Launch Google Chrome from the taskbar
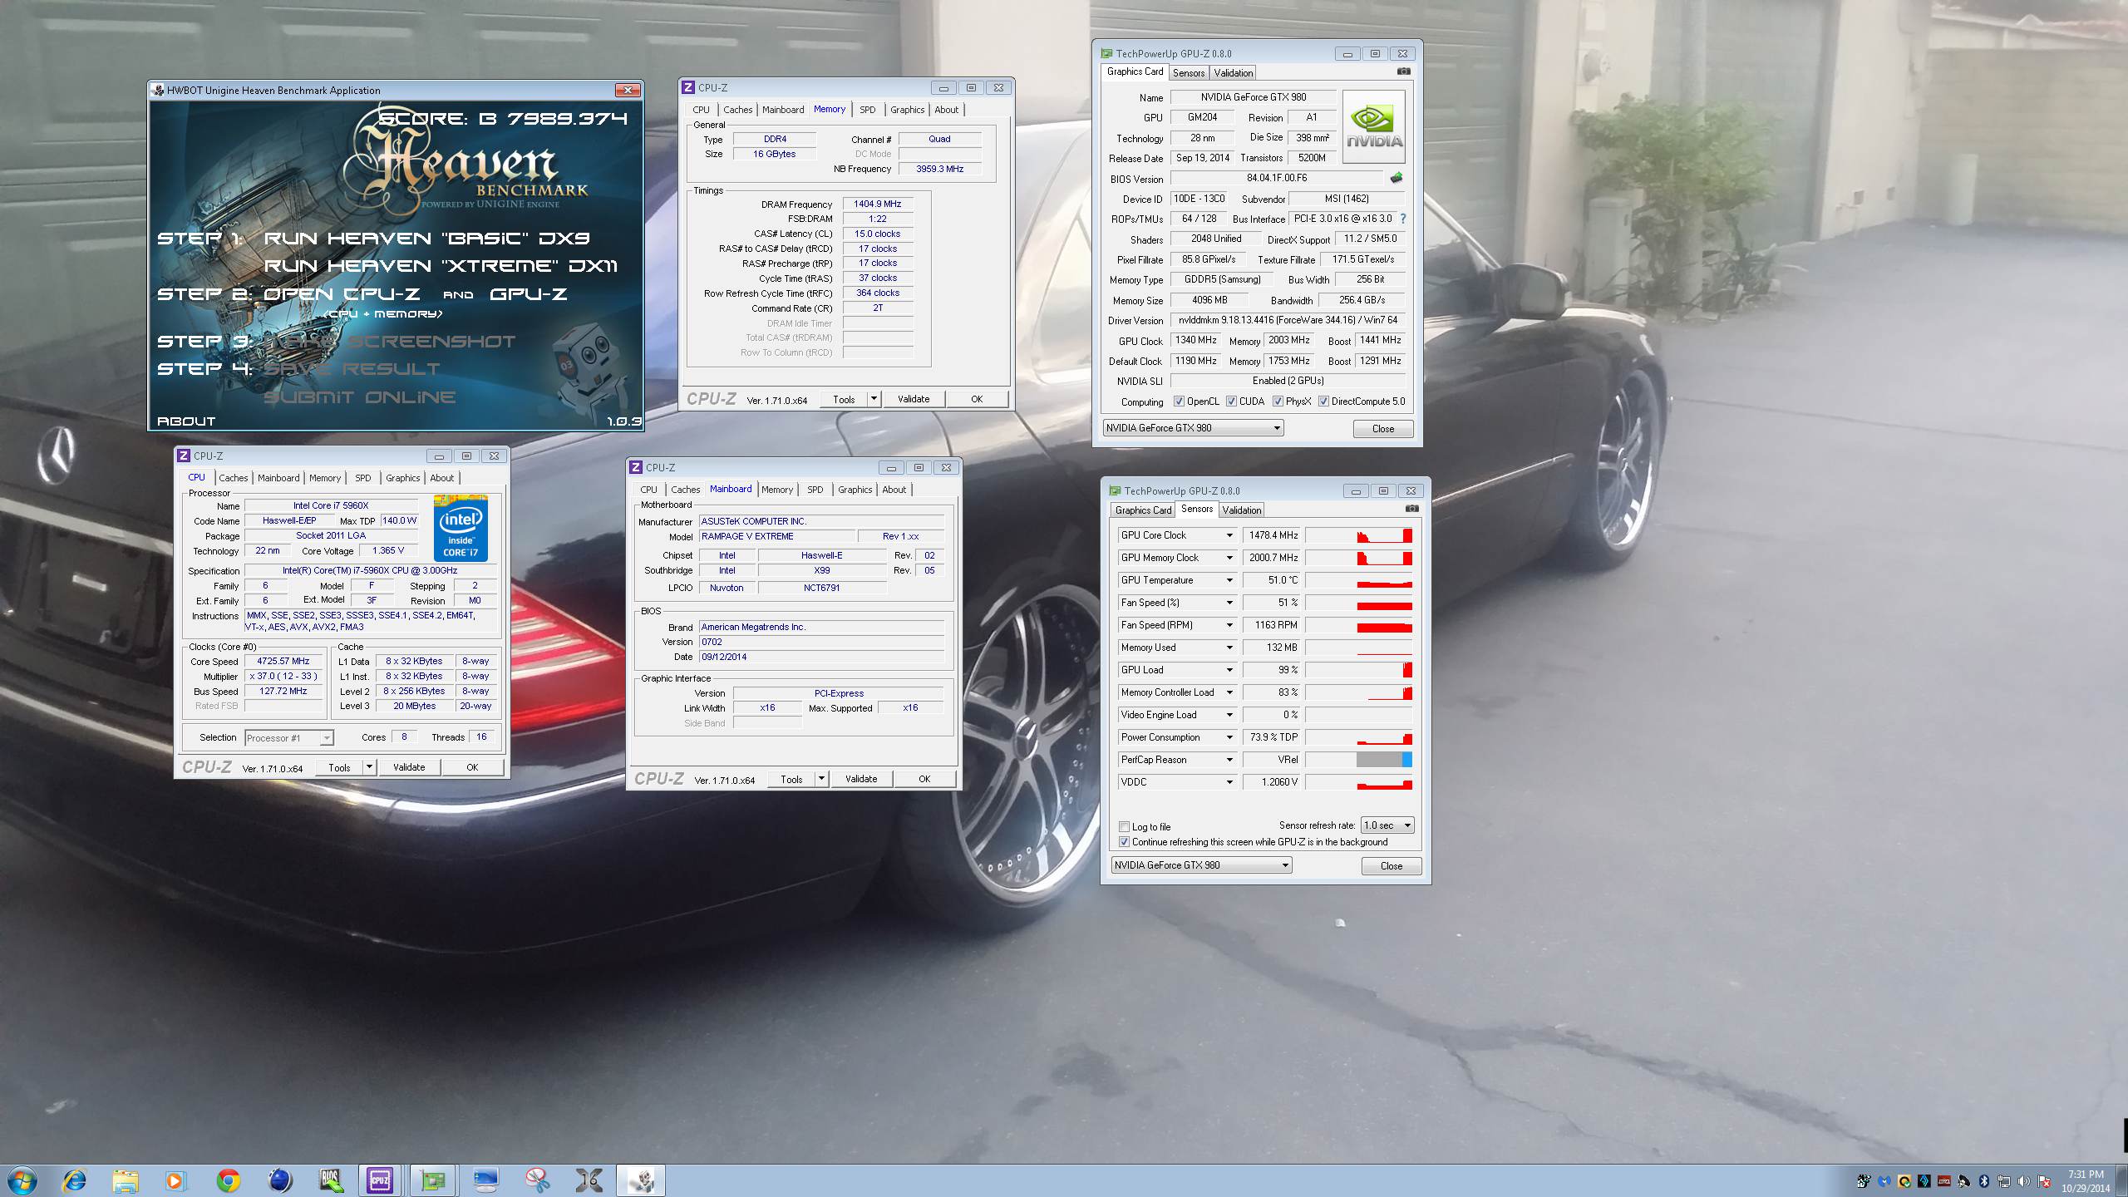 click(x=228, y=1180)
